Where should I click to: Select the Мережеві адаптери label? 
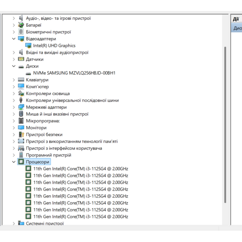pos(46,107)
